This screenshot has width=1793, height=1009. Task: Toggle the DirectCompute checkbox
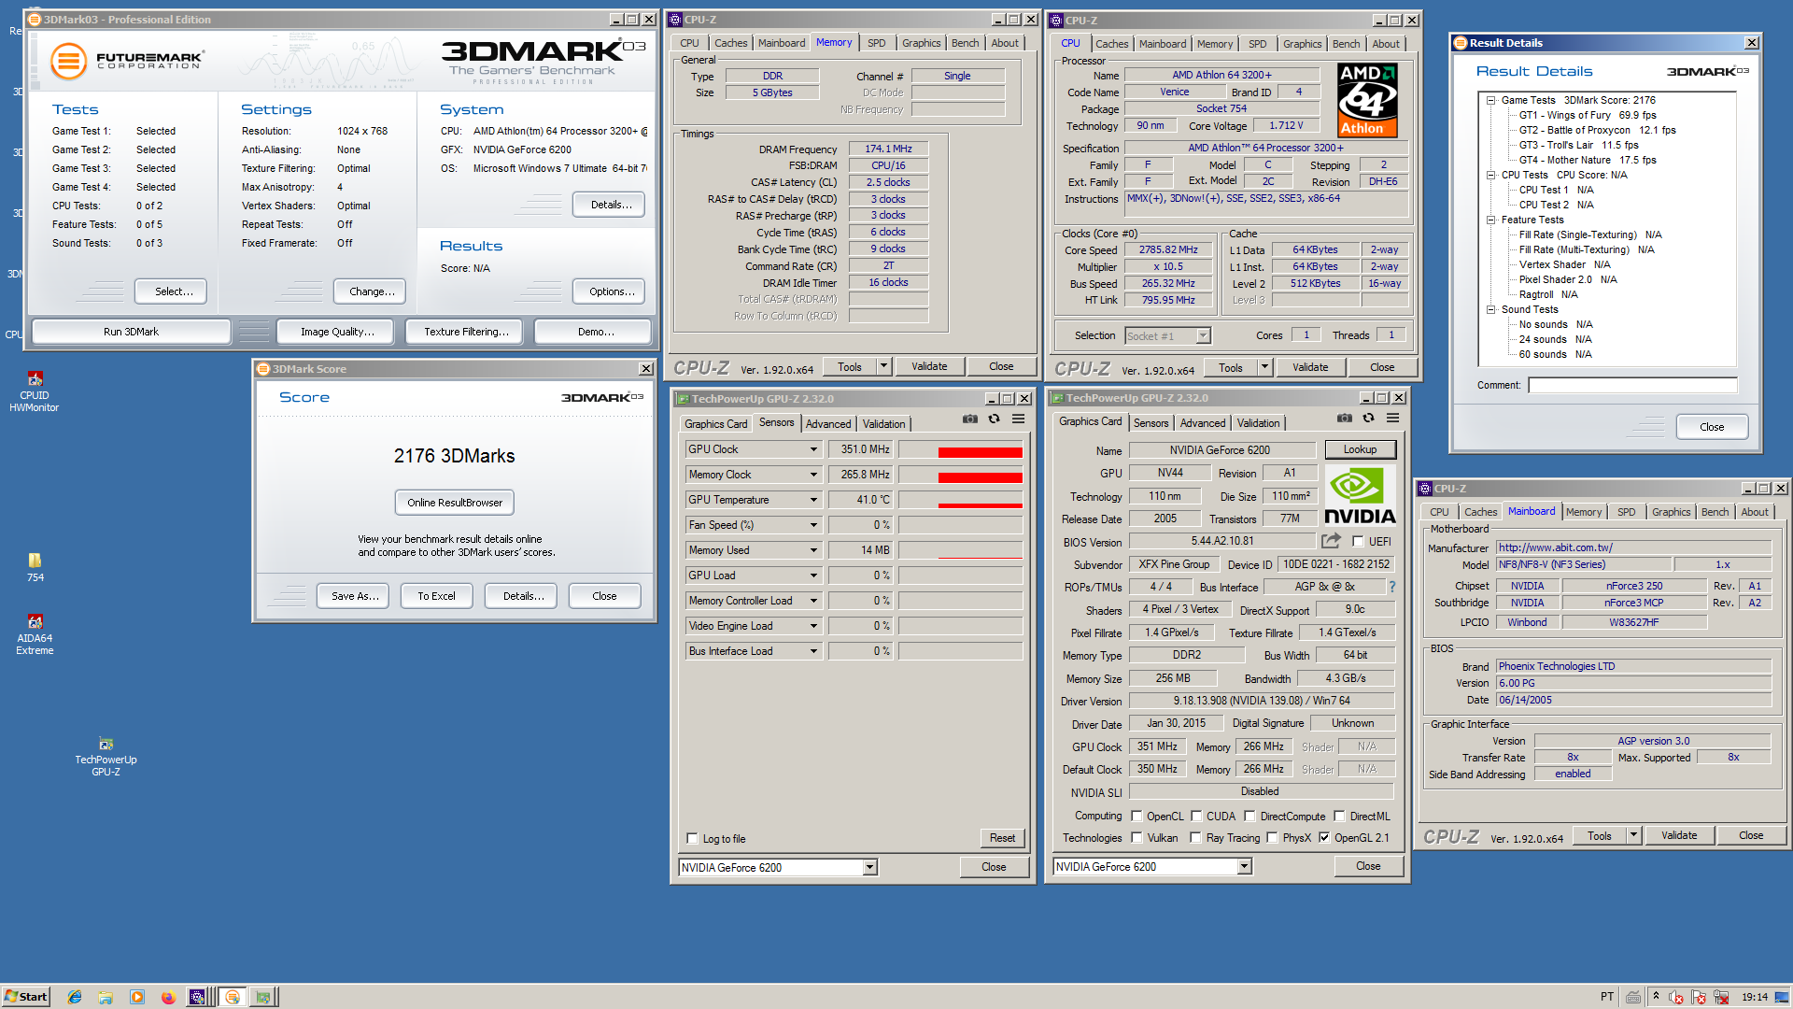pos(1249,816)
